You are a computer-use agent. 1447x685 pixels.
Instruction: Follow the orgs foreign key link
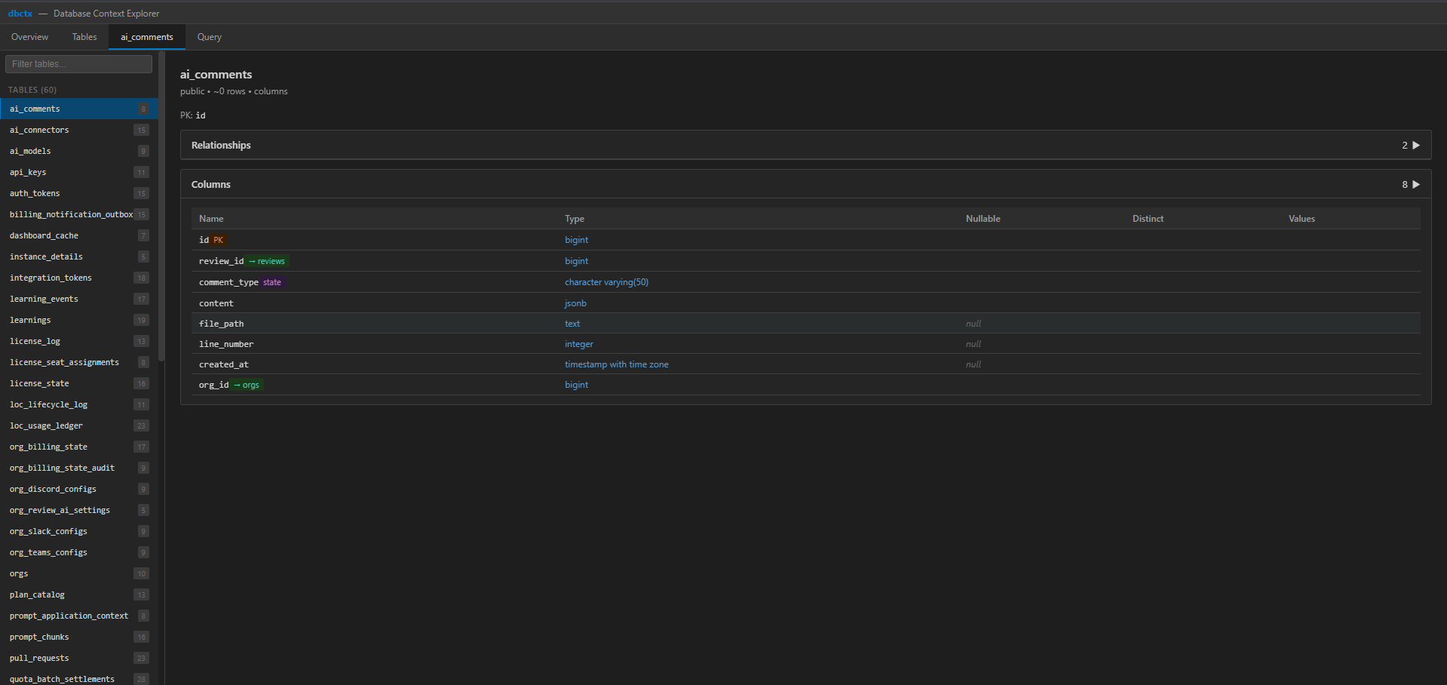pos(247,385)
